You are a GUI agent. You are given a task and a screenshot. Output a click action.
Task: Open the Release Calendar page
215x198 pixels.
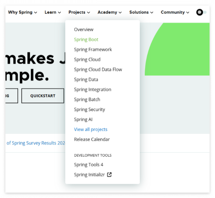(92, 139)
